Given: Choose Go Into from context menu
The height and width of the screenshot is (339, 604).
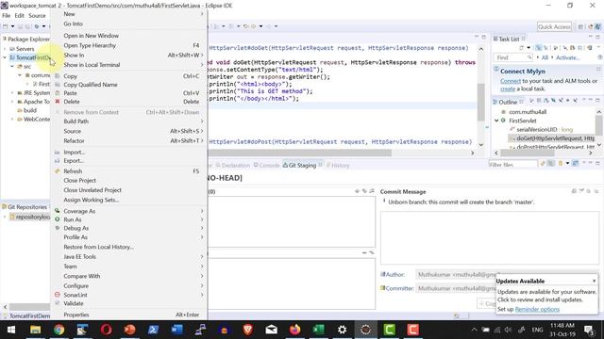Looking at the screenshot, I should coord(74,24).
